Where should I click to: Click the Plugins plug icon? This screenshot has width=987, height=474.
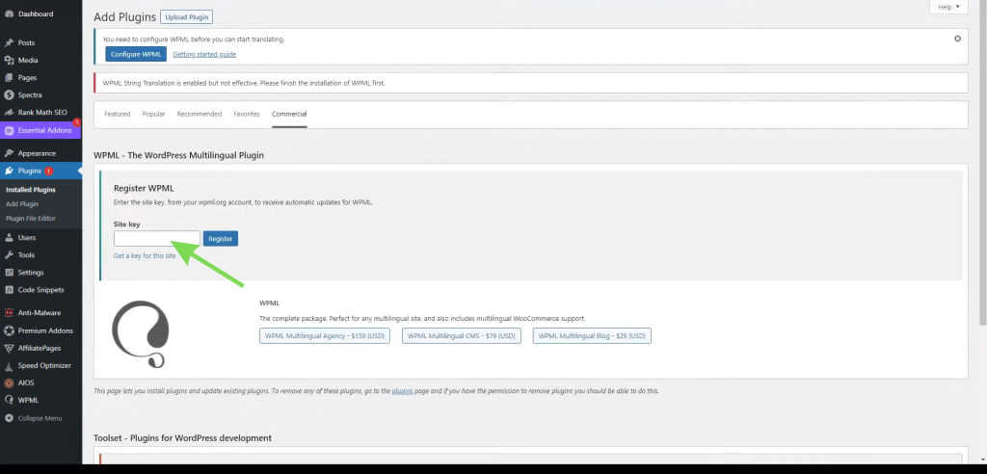(9, 171)
